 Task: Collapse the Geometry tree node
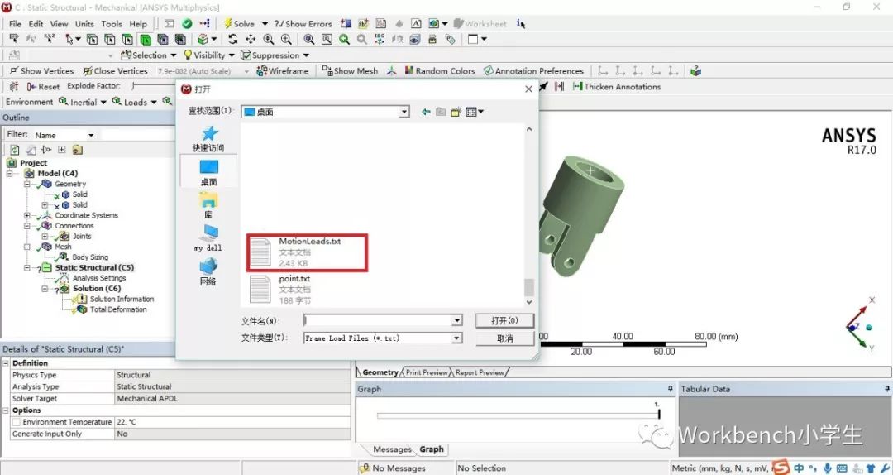(27, 184)
